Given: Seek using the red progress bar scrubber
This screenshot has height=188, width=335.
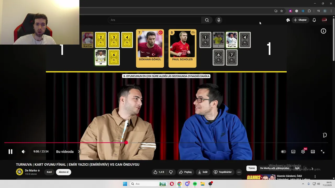Looking at the screenshot, I should pyautogui.click(x=126, y=143).
